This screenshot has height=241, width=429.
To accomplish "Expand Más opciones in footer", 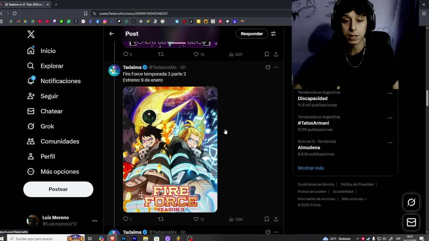I will click(354, 199).
